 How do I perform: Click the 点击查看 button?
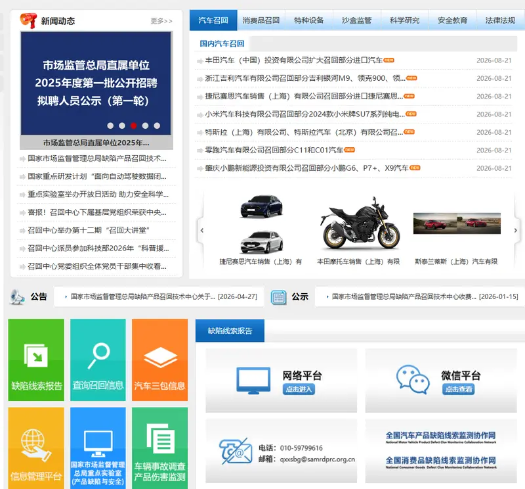458,389
